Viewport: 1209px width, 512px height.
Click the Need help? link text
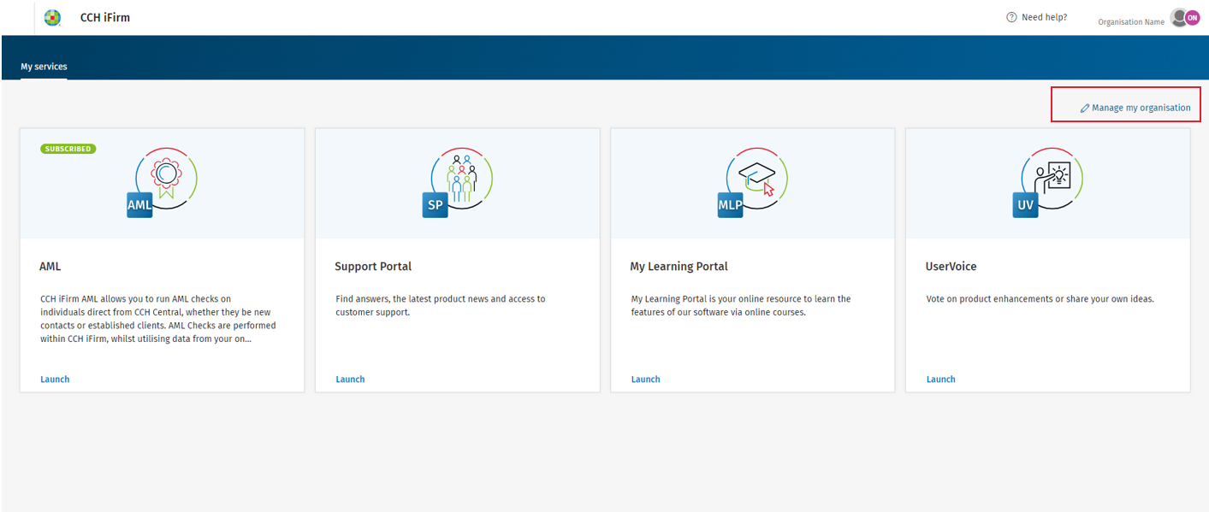(x=1045, y=17)
